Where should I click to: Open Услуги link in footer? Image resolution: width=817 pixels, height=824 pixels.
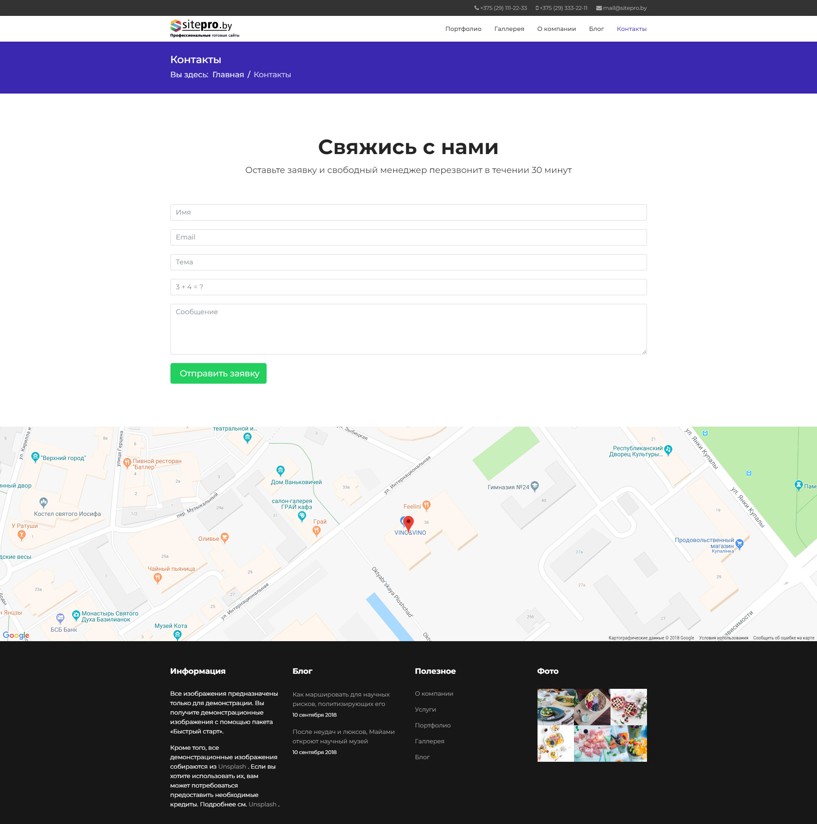[x=425, y=709]
